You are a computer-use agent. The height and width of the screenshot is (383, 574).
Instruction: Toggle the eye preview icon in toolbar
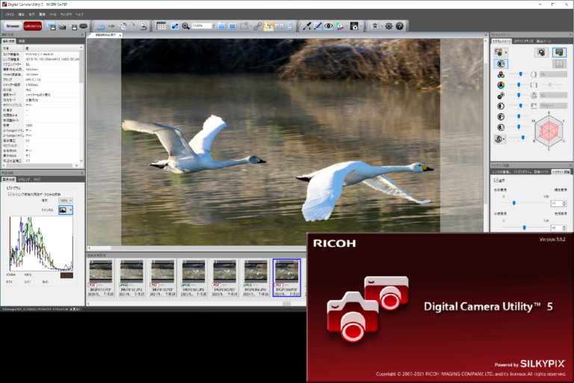[x=328, y=26]
